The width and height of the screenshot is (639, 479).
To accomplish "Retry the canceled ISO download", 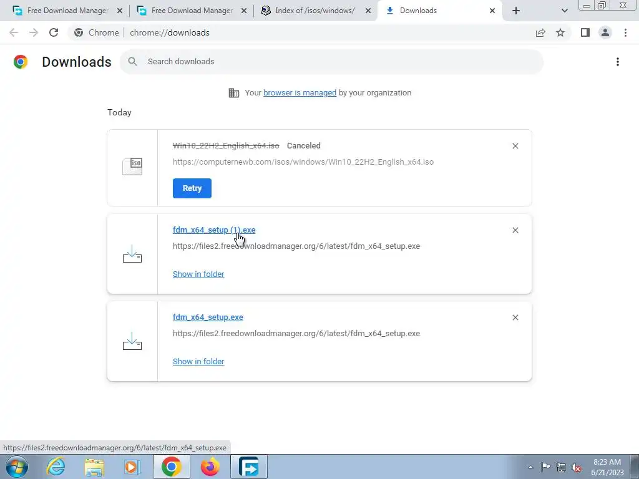I will click(x=192, y=188).
